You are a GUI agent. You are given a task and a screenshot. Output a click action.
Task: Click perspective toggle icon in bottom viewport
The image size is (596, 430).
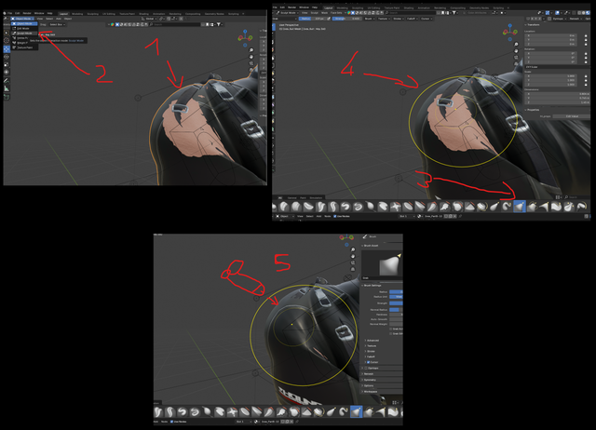[353, 269]
